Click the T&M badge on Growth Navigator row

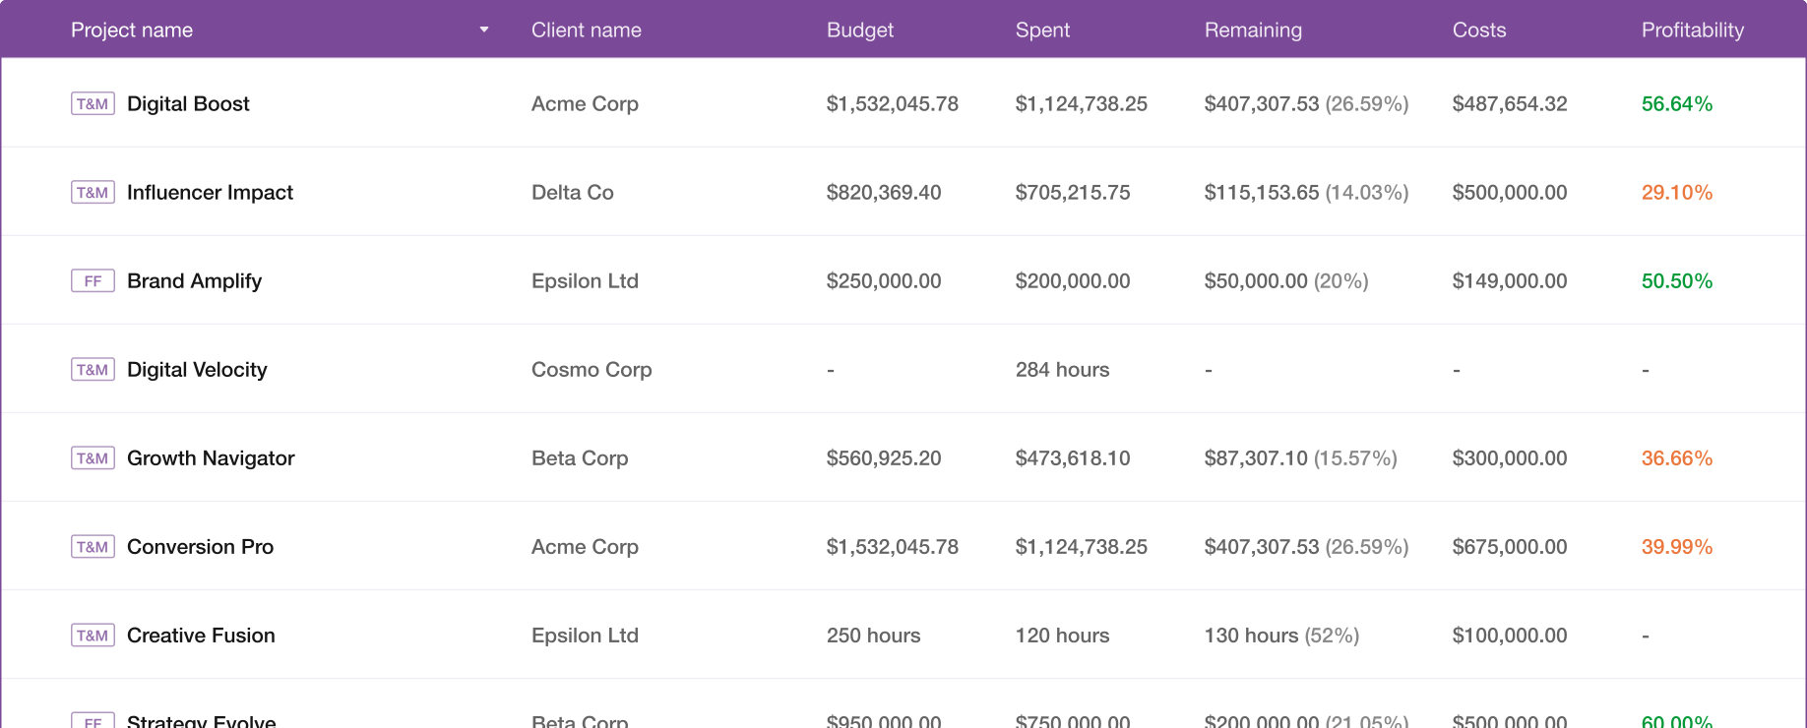93,456
